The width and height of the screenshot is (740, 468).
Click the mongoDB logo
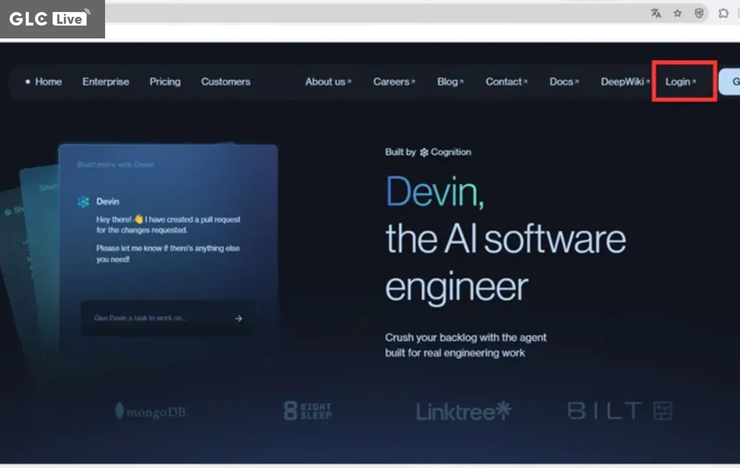tap(150, 411)
